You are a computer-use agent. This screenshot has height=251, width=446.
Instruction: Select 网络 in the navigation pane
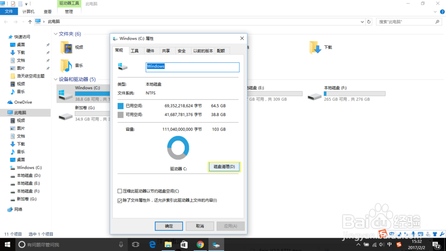point(18,209)
